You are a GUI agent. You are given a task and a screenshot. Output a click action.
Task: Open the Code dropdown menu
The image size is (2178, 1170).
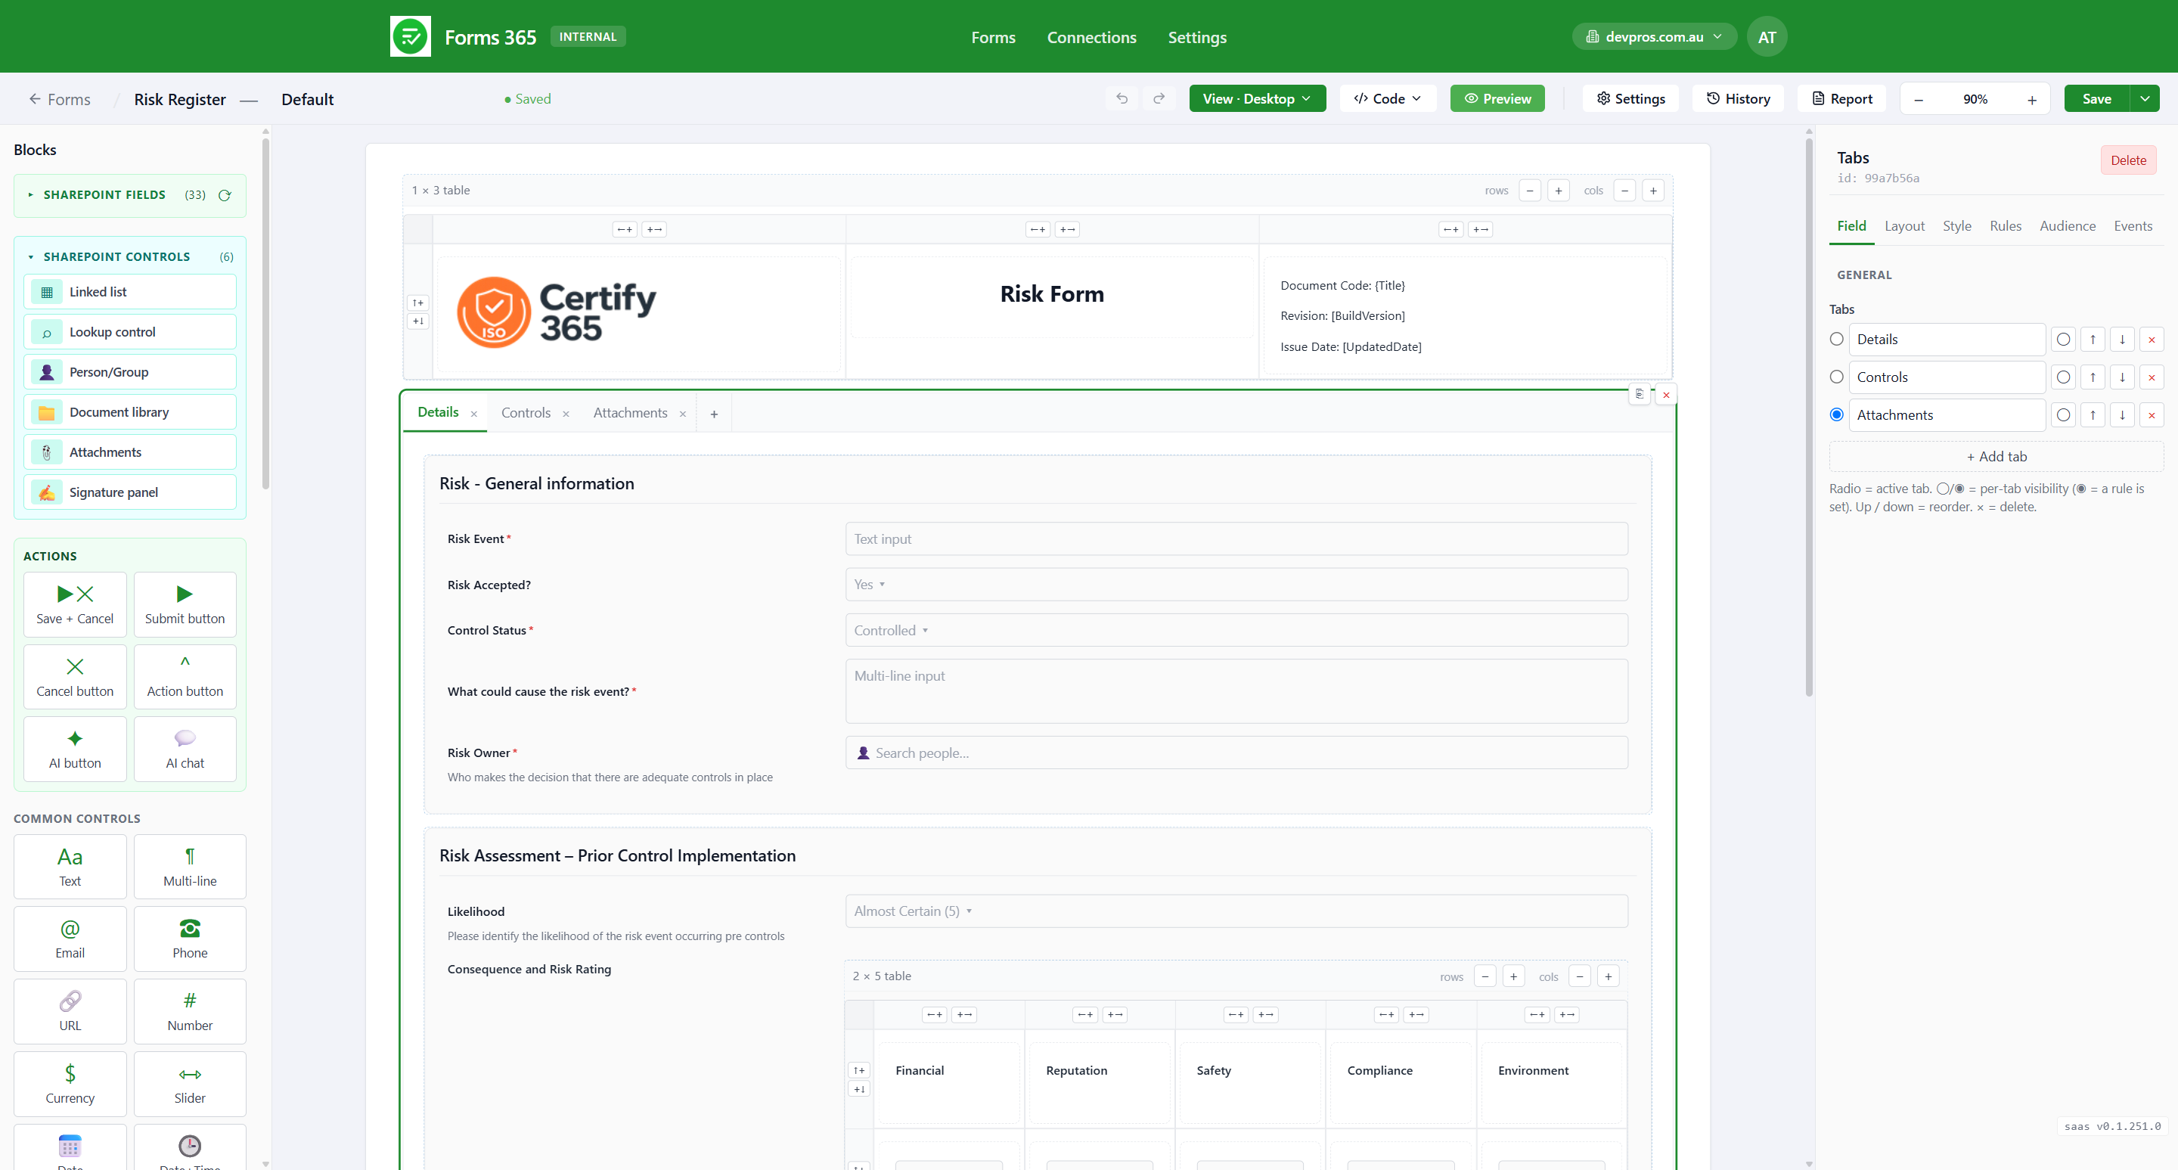point(1388,99)
